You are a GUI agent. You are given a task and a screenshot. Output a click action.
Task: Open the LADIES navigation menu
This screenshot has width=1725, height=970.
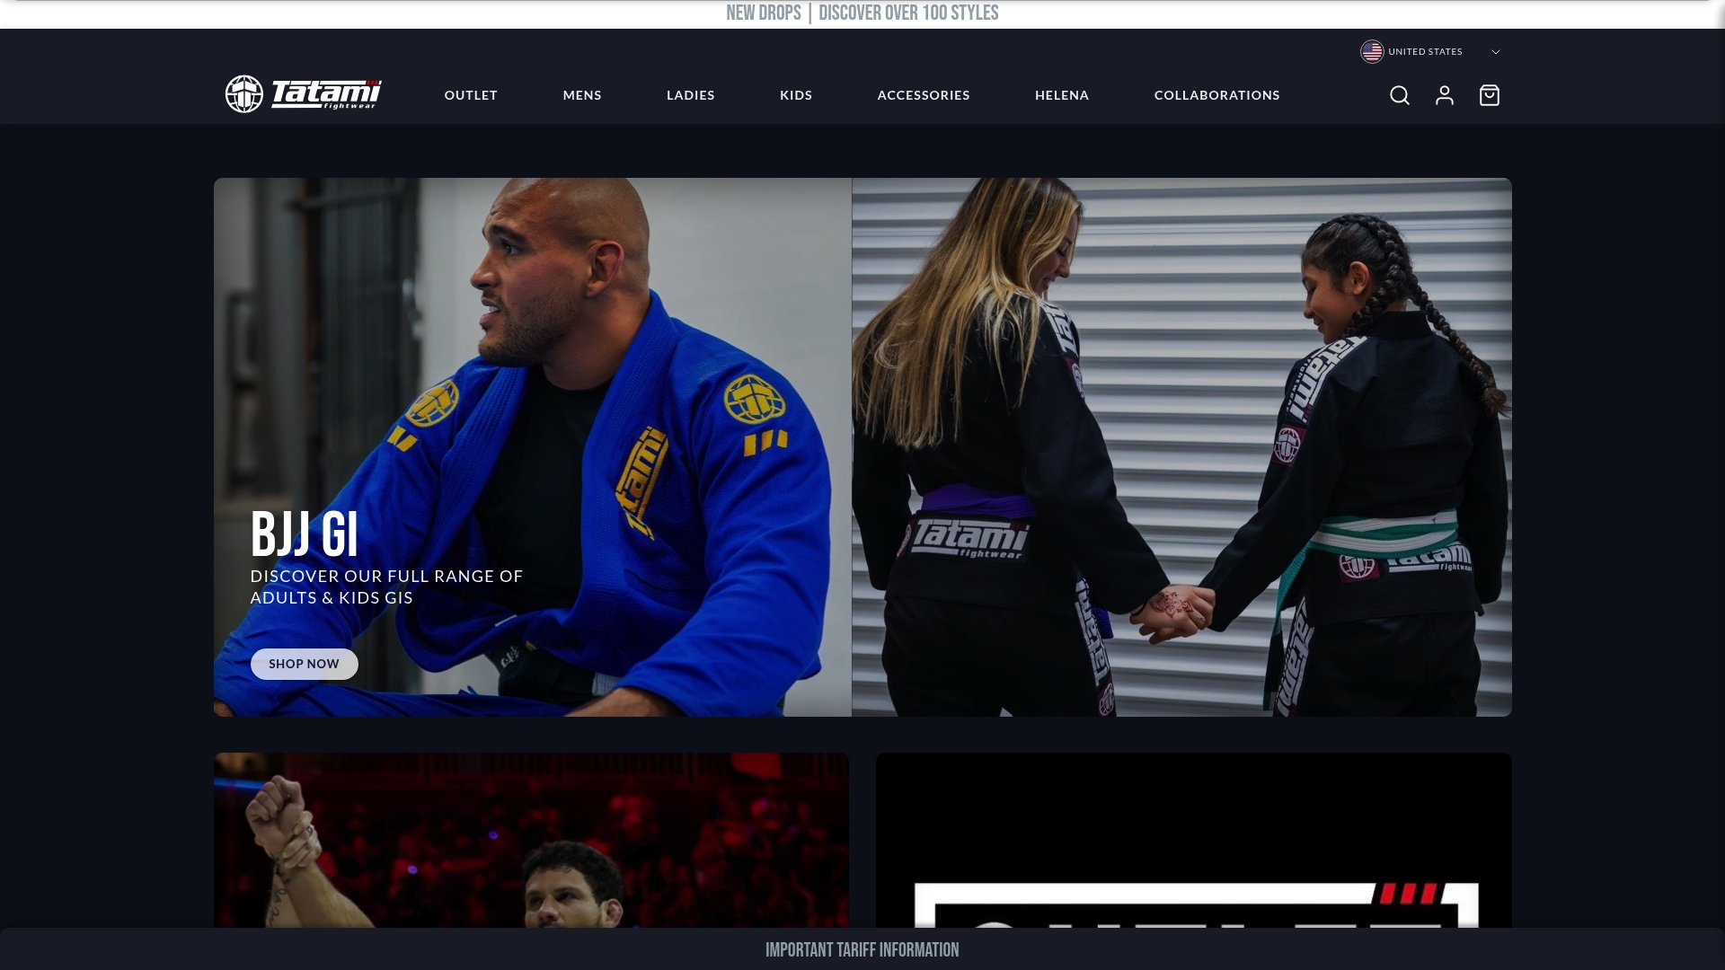[x=690, y=95]
